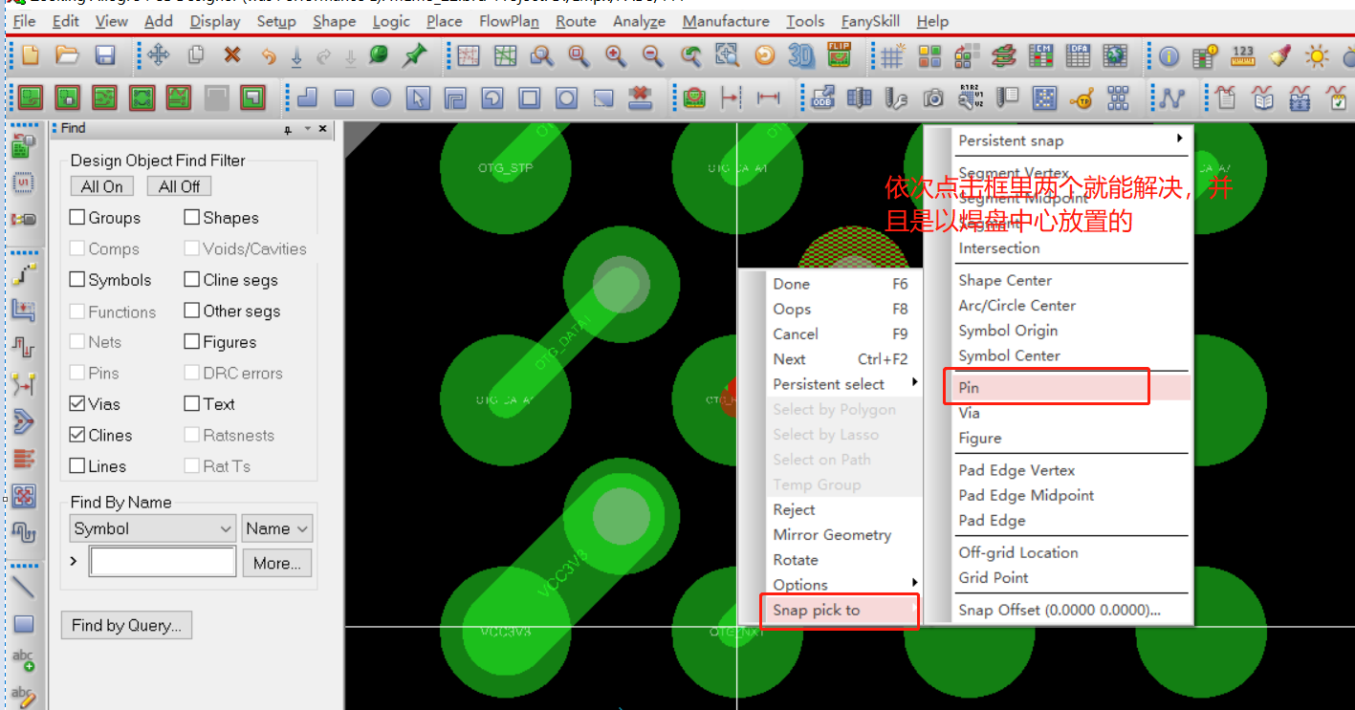The height and width of the screenshot is (710, 1355).
Task: Expand the Persistent select submenu
Action: 844,384
